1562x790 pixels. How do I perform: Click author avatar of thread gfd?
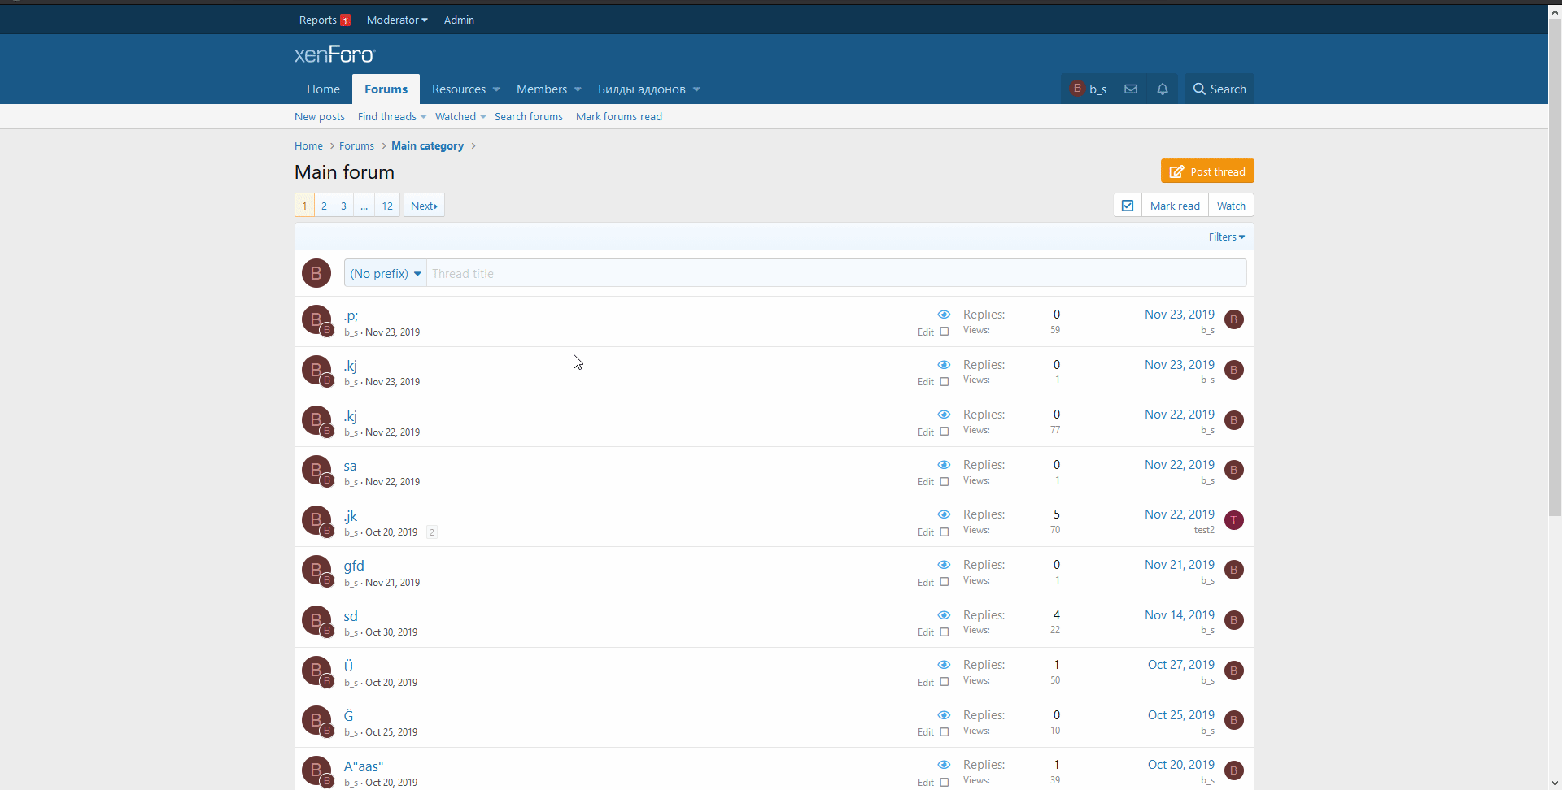click(x=316, y=570)
